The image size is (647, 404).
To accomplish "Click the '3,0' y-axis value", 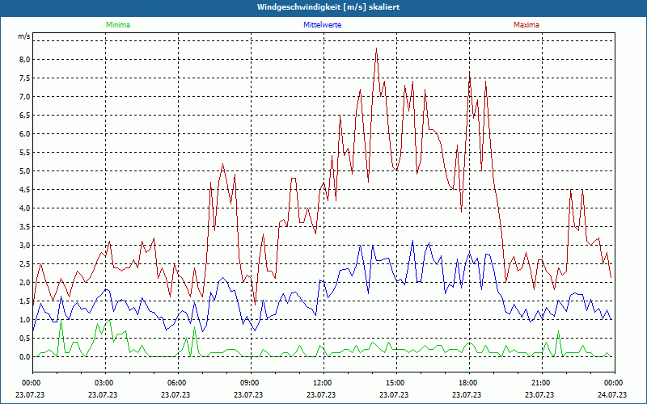I will [x=24, y=245].
